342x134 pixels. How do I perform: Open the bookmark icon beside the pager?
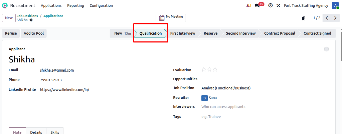pyautogui.click(x=303, y=18)
